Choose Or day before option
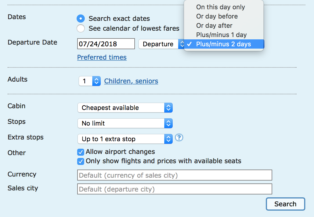The width and height of the screenshot is (314, 217). (217, 16)
